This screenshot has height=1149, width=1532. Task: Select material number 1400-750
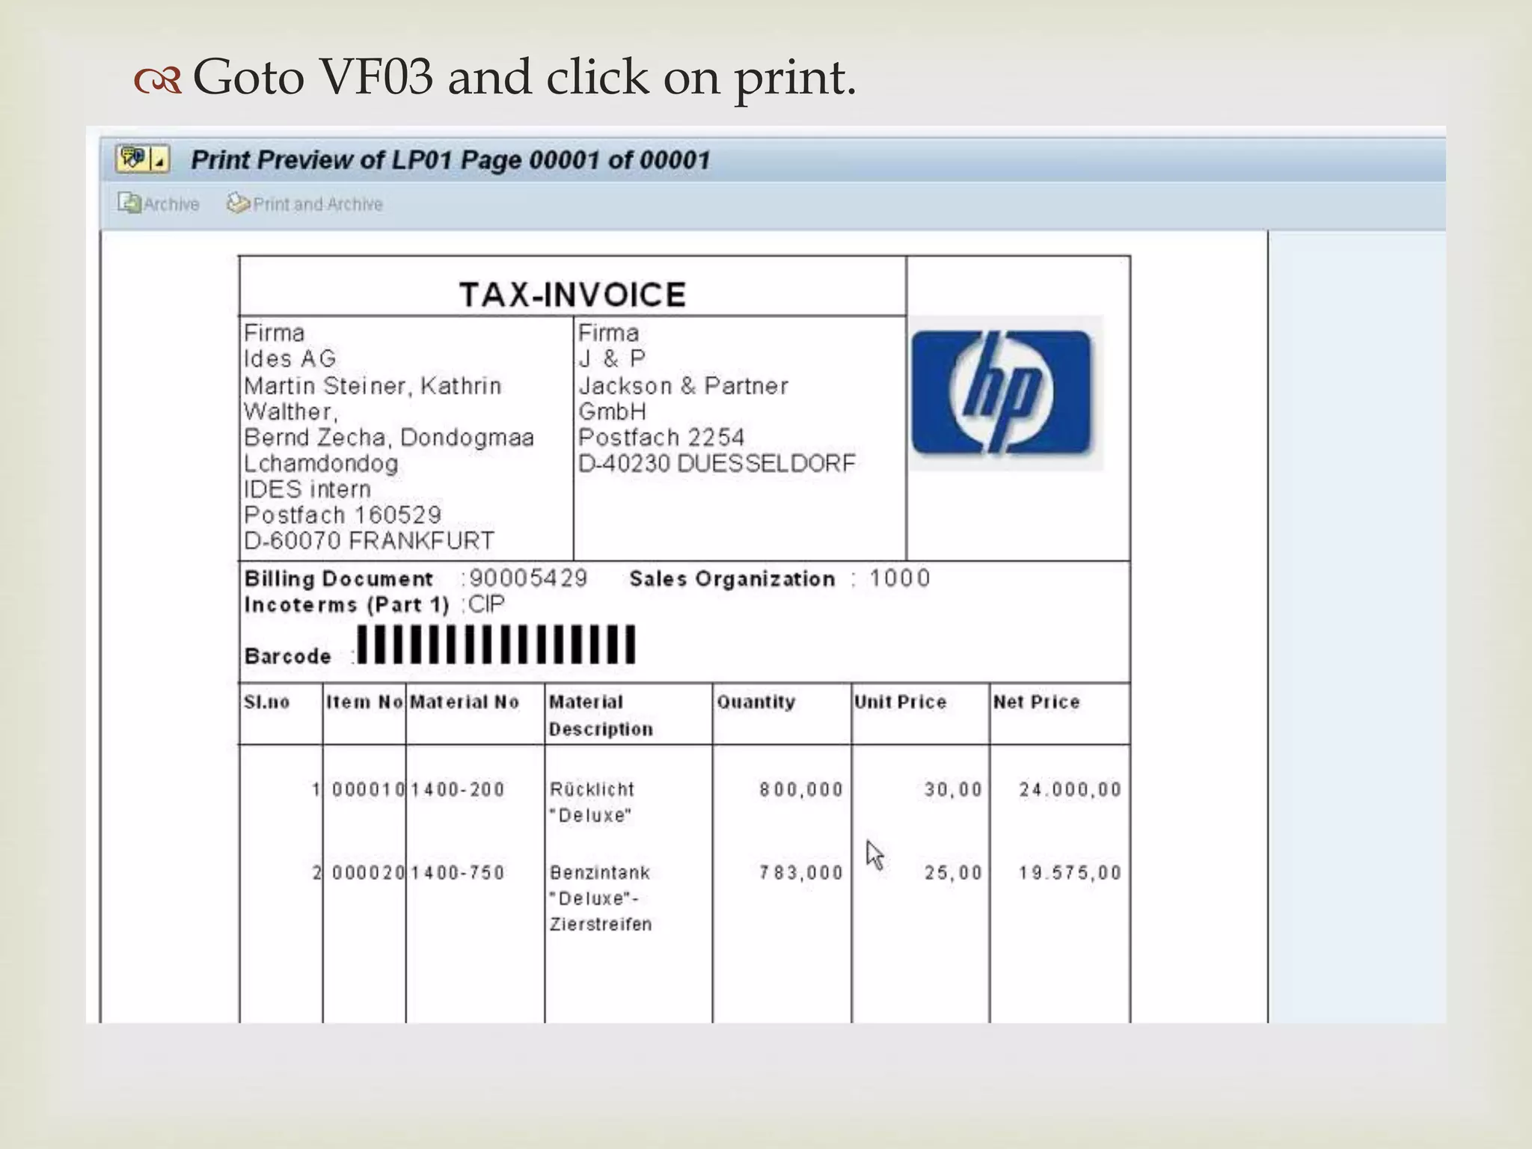(458, 872)
